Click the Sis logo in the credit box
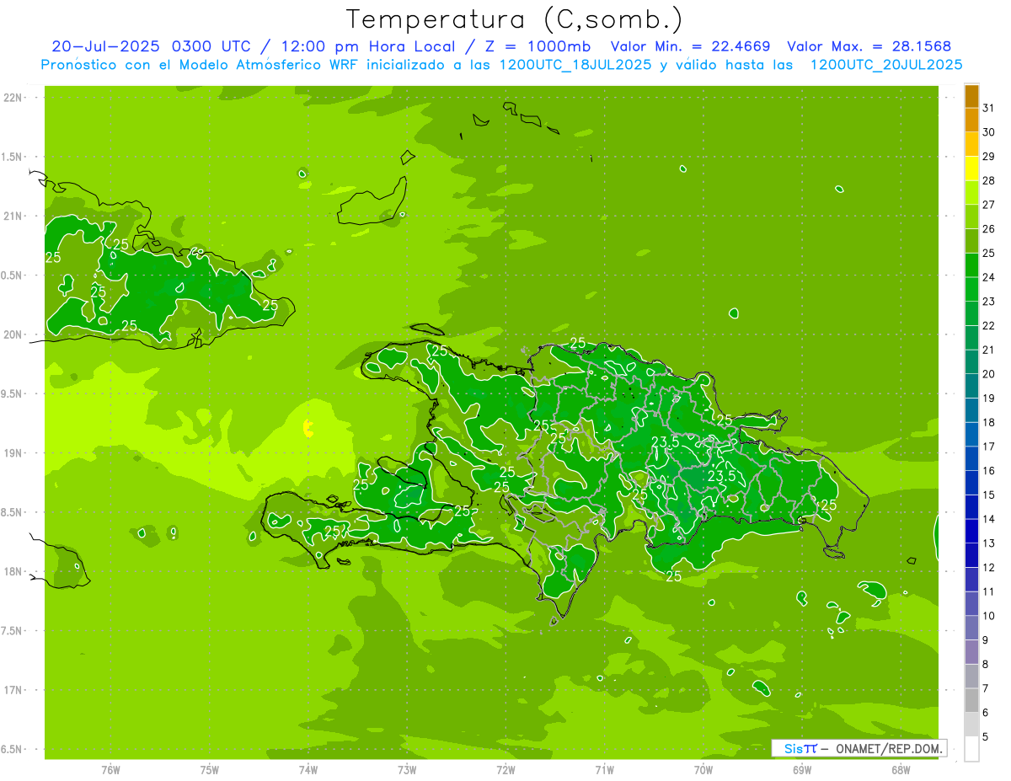 [800, 748]
